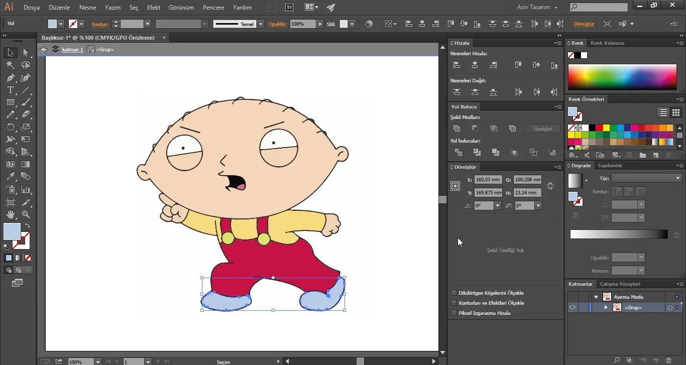Click the Opaklık link in control bar

pos(277,24)
